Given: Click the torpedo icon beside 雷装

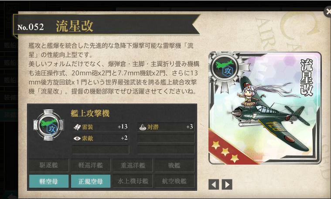Looking at the screenshot, I should point(77,127).
